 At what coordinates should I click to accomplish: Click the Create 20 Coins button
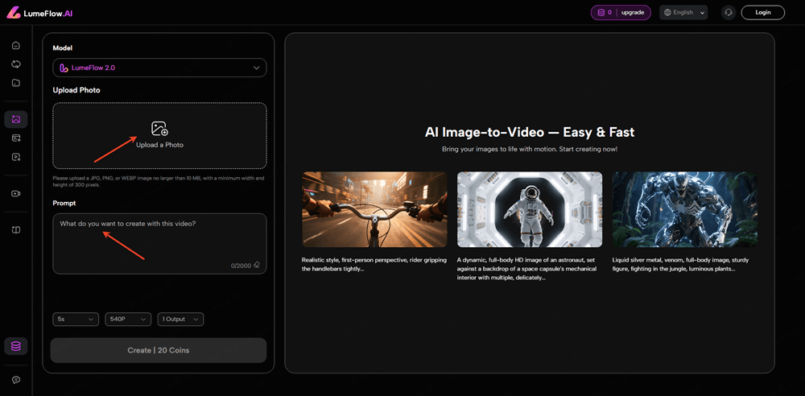tap(158, 350)
